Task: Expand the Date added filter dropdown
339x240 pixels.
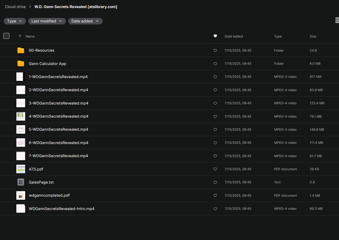Action: click(85, 21)
